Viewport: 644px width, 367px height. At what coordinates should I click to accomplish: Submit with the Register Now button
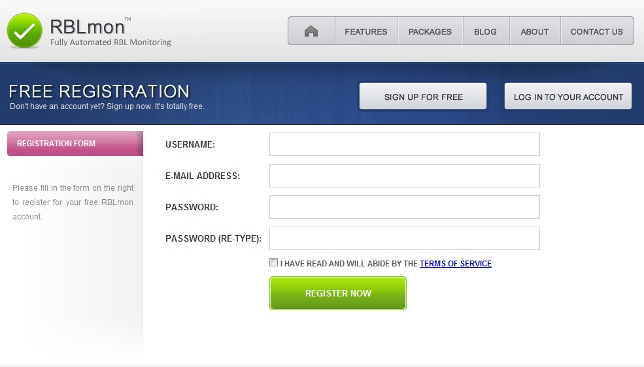click(338, 293)
